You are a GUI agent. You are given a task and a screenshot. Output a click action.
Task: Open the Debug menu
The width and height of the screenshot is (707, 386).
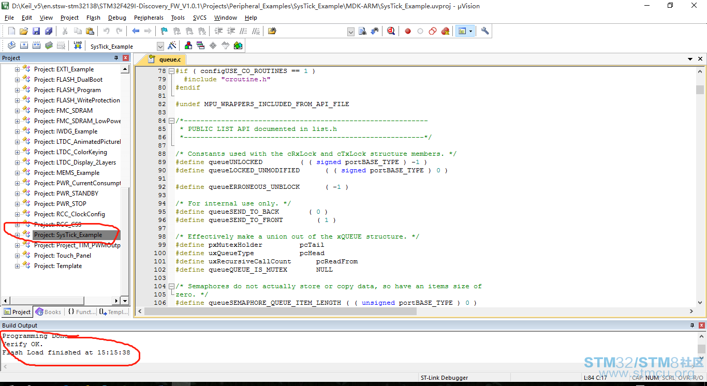pyautogui.click(x=117, y=18)
